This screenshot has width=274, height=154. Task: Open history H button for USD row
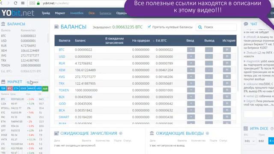click(x=227, y=56)
